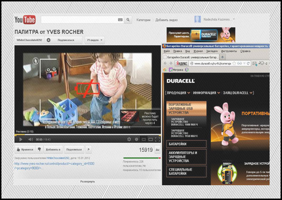Click the Yandex logo button in Firefox
The width and height of the screenshot is (282, 200).
(x=181, y=63)
